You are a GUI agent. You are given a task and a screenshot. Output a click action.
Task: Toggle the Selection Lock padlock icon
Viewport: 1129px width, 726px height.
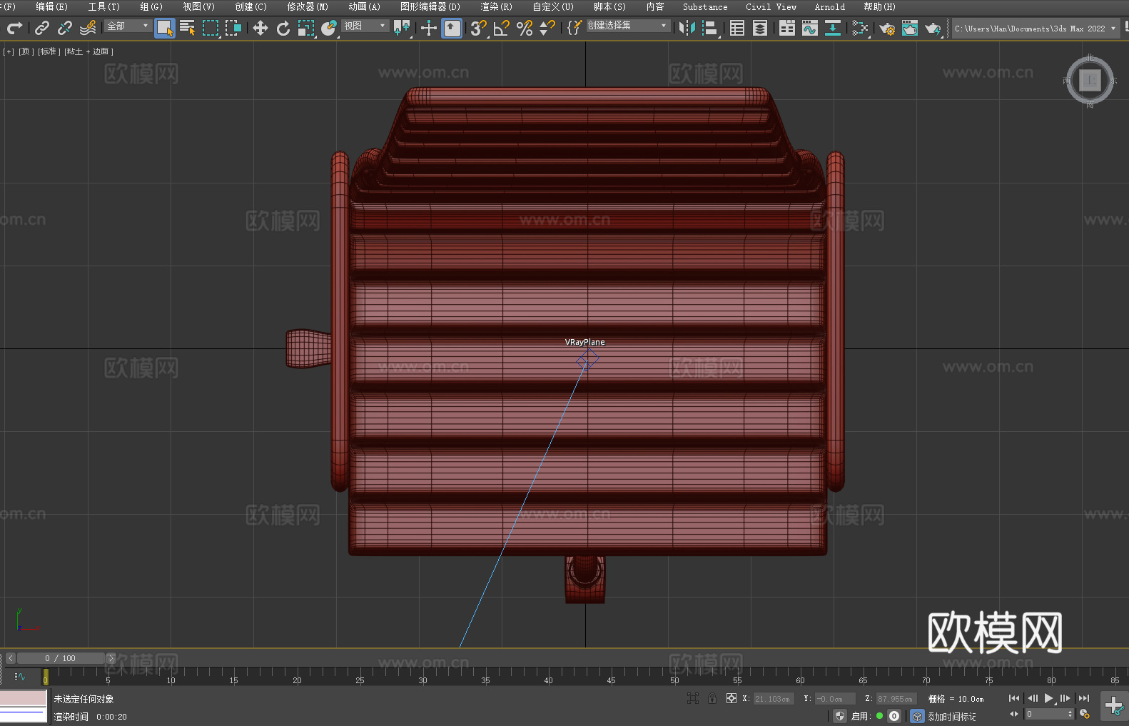pyautogui.click(x=712, y=698)
